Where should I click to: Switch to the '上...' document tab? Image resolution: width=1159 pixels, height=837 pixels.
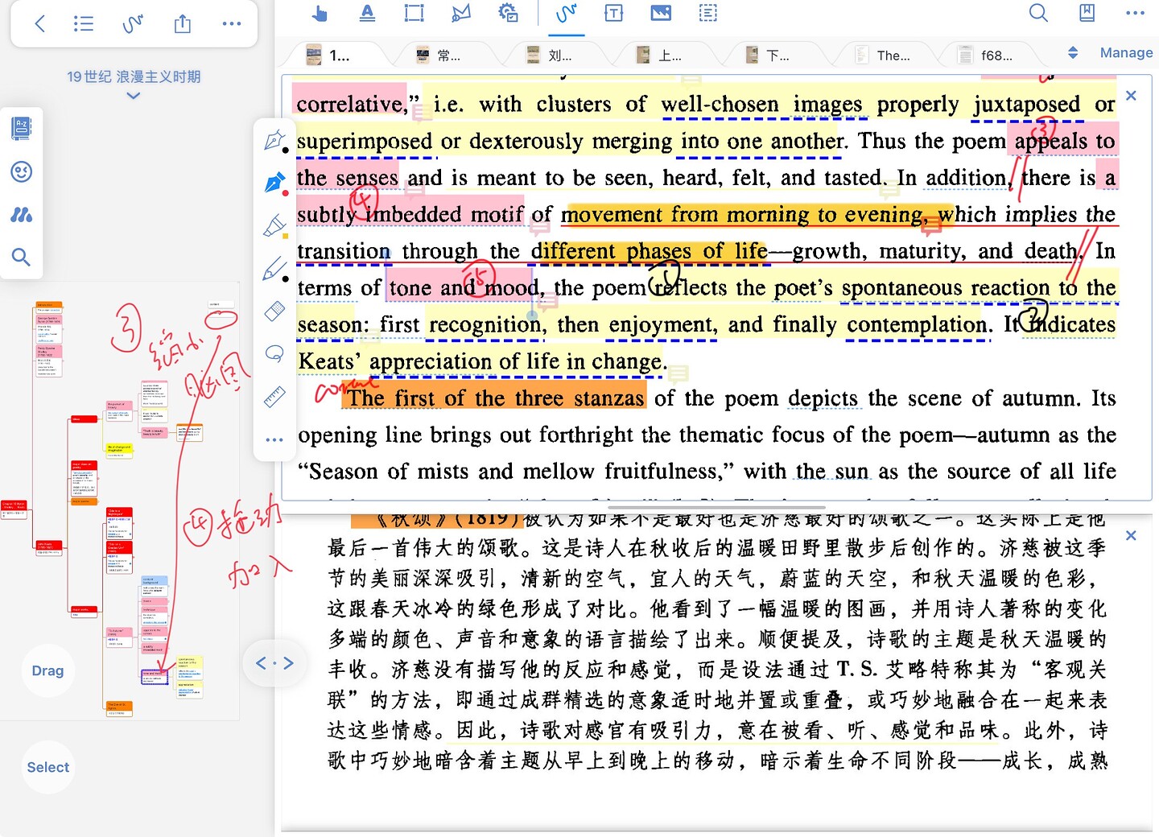pos(660,55)
